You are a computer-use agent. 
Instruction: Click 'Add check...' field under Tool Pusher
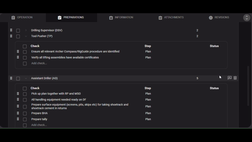[39, 63]
